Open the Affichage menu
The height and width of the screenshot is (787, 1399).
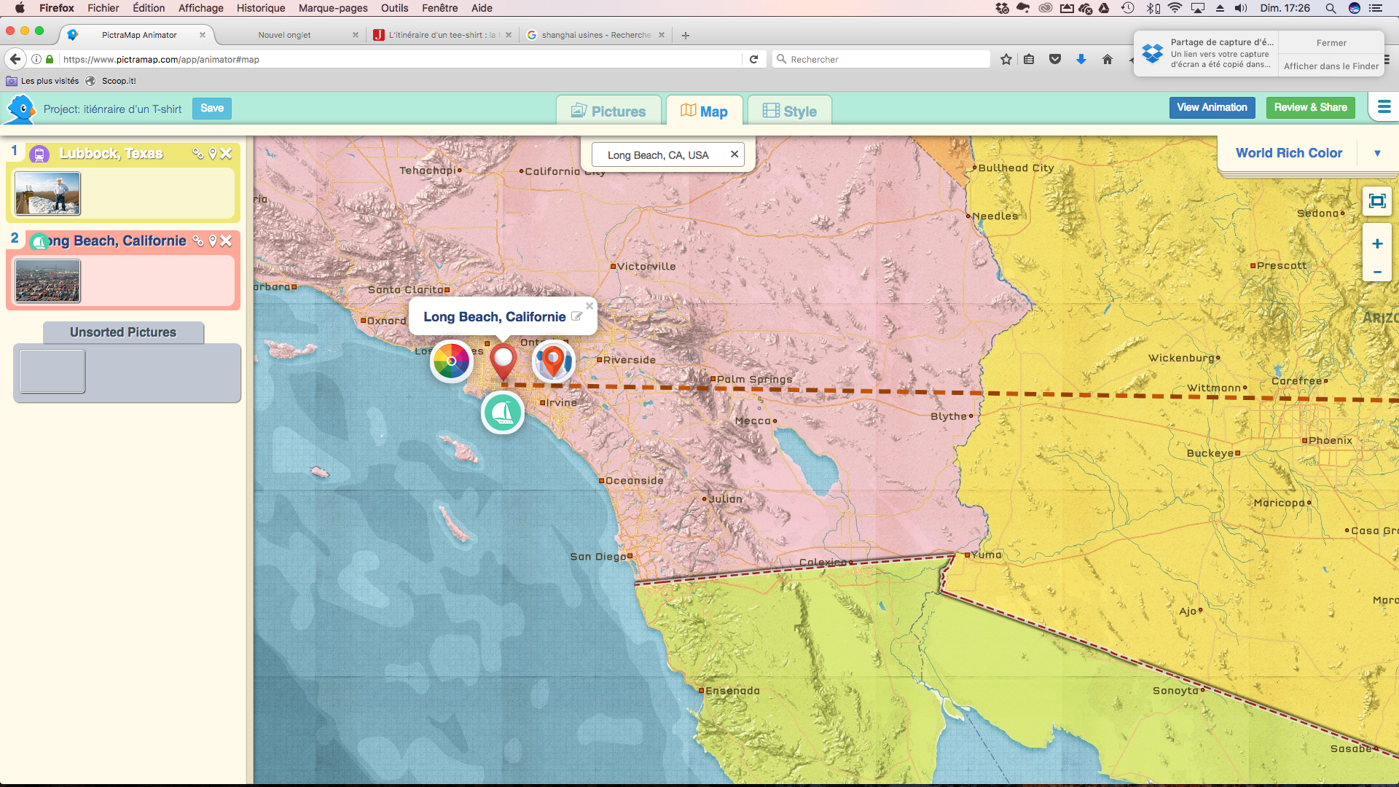click(x=201, y=8)
